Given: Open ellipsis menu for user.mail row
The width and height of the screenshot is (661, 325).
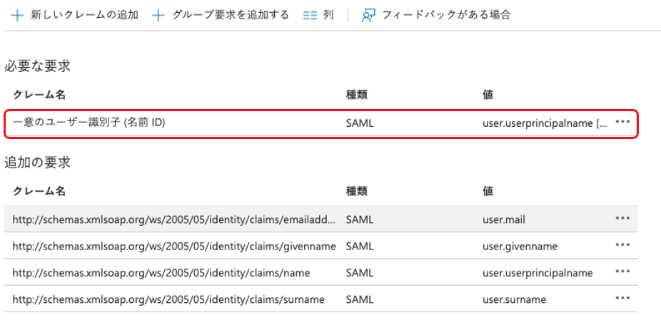Looking at the screenshot, I should pyautogui.click(x=622, y=219).
